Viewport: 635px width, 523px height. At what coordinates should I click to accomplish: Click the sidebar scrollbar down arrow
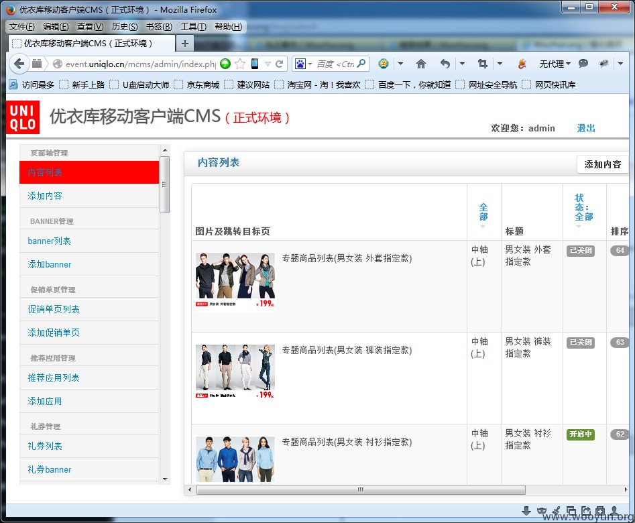pos(165,479)
